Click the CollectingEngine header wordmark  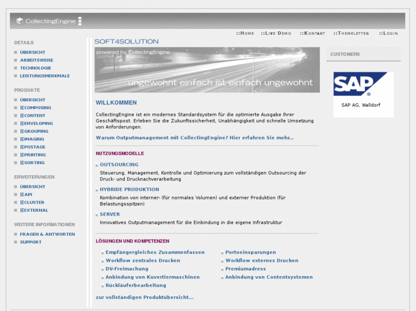pyautogui.click(x=50, y=21)
